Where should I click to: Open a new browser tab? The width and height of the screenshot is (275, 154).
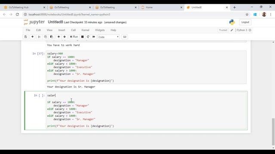[x=235, y=7]
